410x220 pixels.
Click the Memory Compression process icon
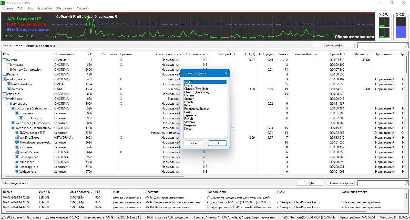tap(9, 70)
